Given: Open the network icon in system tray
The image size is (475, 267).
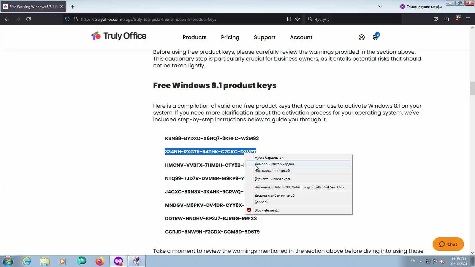Looking at the screenshot, I should coord(428,261).
